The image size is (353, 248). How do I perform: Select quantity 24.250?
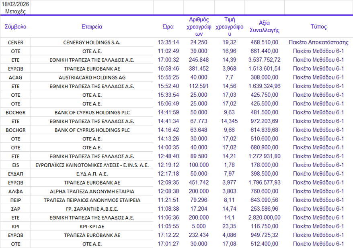point(199,42)
